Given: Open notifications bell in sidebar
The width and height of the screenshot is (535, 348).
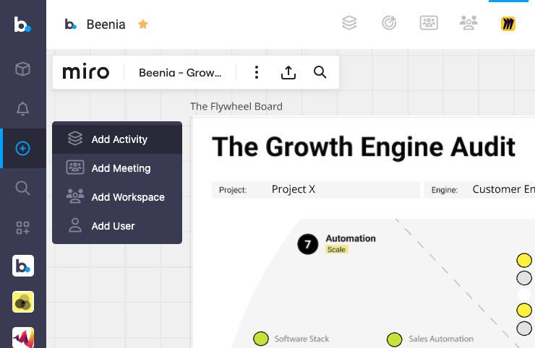Looking at the screenshot, I should [x=22, y=109].
